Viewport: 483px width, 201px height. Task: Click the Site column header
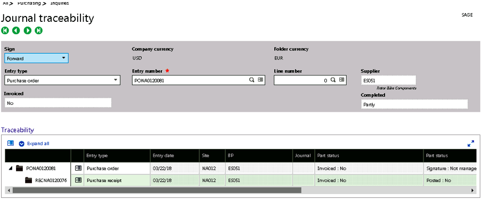pyautogui.click(x=212, y=156)
